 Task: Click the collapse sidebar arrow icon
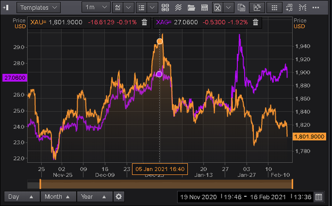(6, 8)
